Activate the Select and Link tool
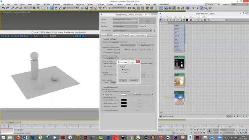Image resolution: width=249 pixels, height=140 pixels. [12, 8]
